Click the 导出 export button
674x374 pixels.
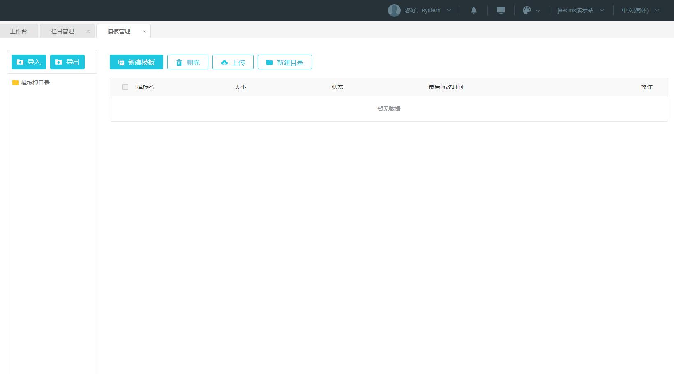click(67, 62)
